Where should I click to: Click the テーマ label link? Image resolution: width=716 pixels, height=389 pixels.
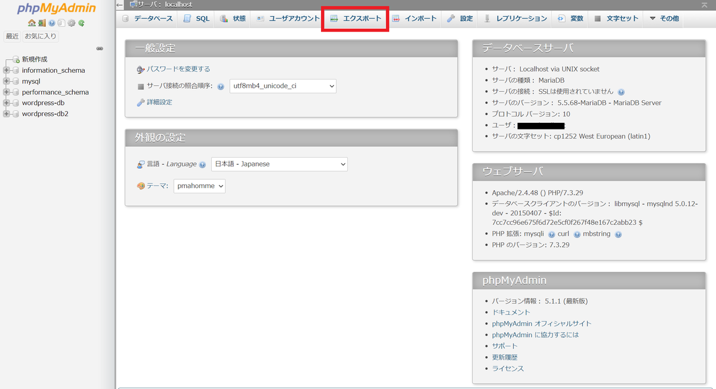[157, 186]
